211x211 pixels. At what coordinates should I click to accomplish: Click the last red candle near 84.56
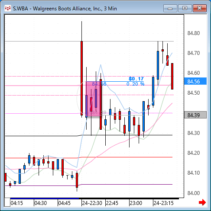click(172, 76)
